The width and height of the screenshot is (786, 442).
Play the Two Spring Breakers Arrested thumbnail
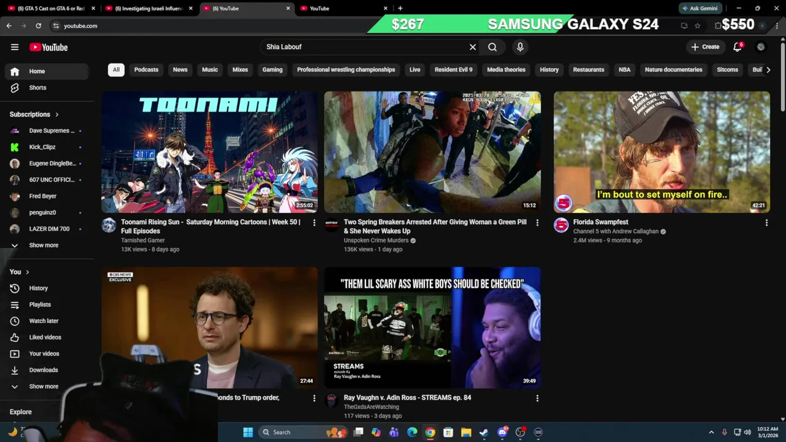(x=432, y=152)
